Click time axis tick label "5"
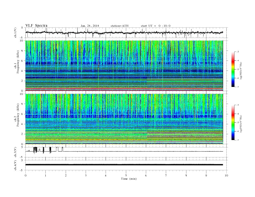 [126, 175]
